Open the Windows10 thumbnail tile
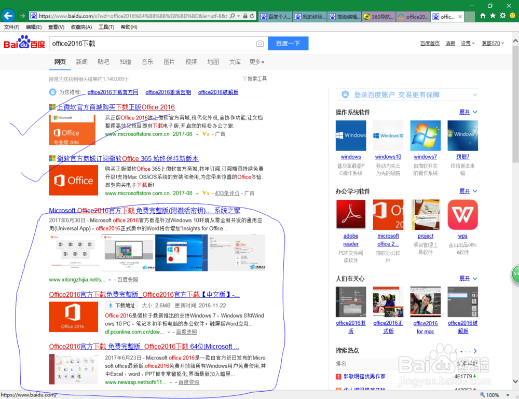The image size is (519, 399). (x=388, y=135)
